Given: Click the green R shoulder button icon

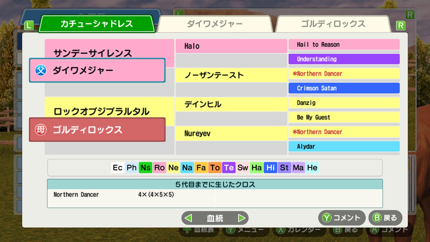Looking at the screenshot, I should 400,26.
